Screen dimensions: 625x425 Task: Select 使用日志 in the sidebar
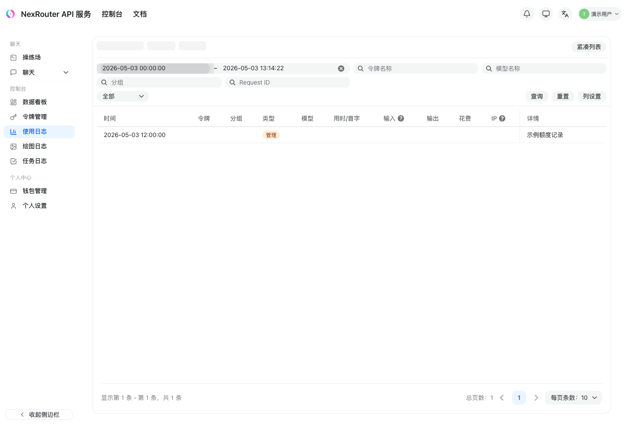[x=39, y=131]
